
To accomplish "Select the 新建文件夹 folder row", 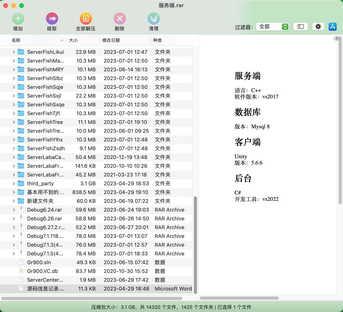I will pos(40,201).
